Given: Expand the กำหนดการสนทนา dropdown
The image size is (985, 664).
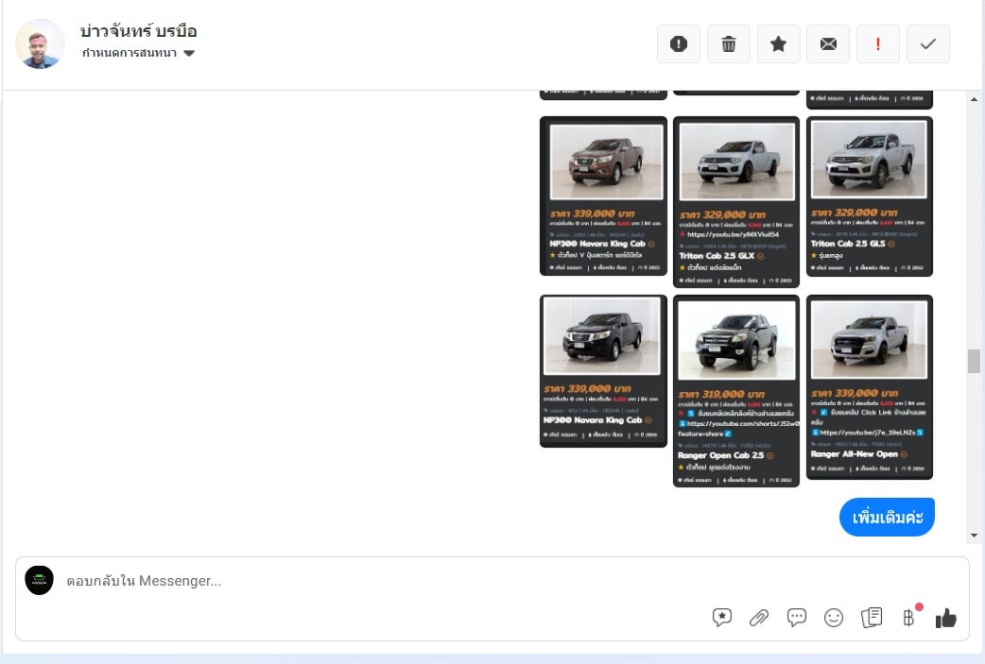Looking at the screenshot, I should coord(138,53).
